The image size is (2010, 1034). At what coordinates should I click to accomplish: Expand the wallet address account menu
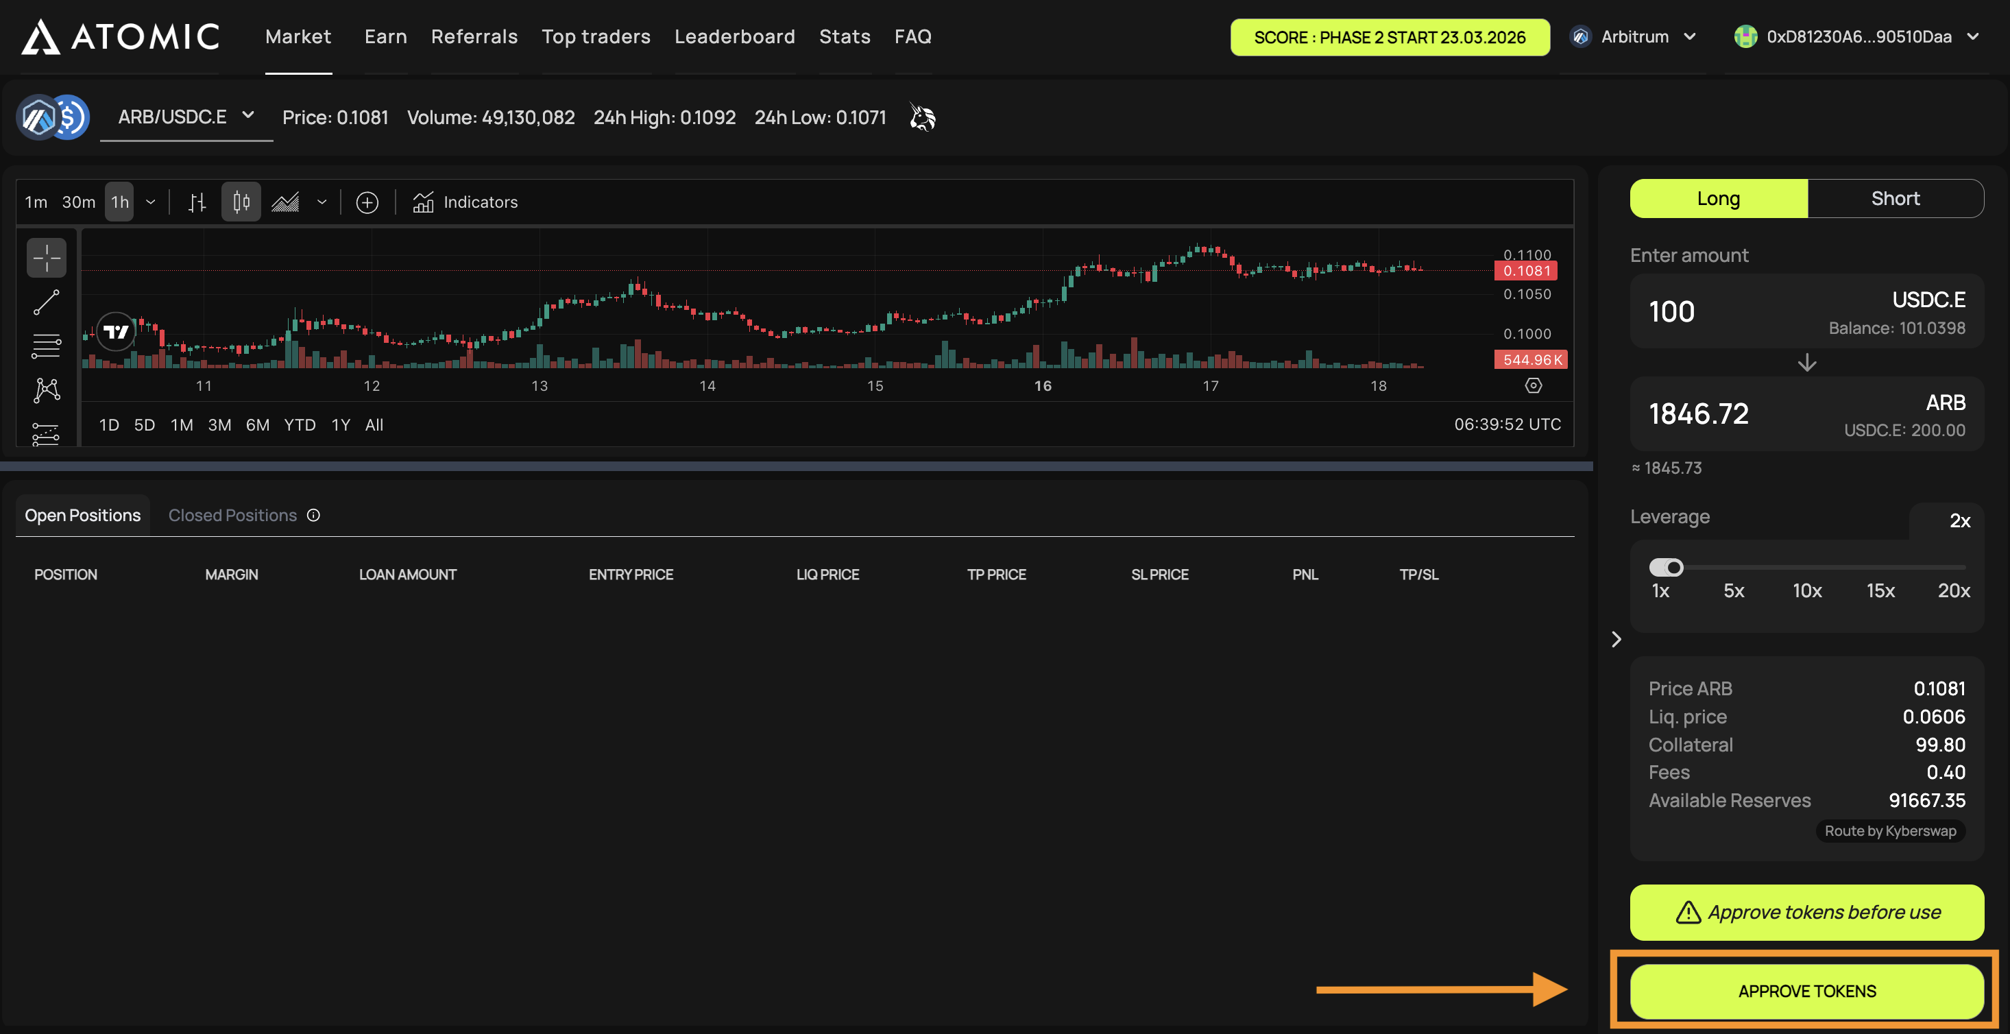coord(1858,36)
